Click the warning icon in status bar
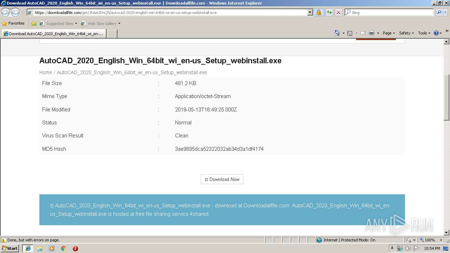 coord(4,240)
